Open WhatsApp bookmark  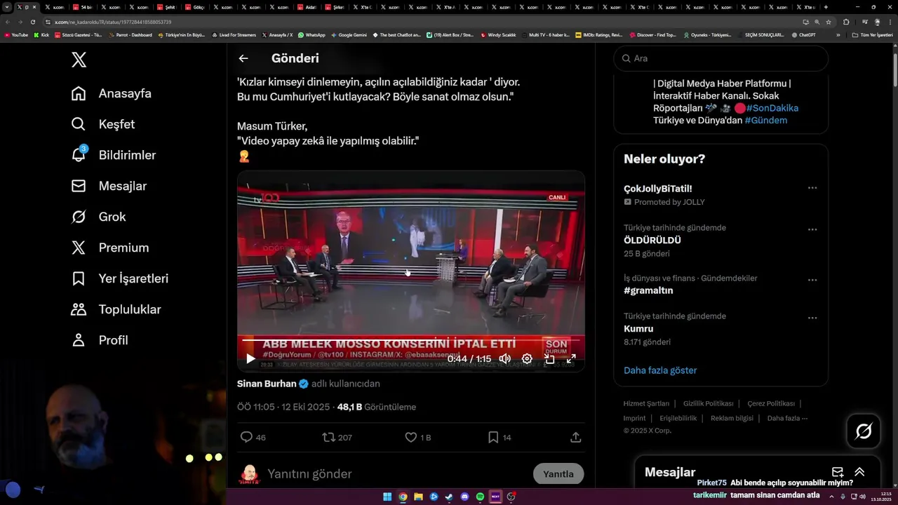[311, 35]
